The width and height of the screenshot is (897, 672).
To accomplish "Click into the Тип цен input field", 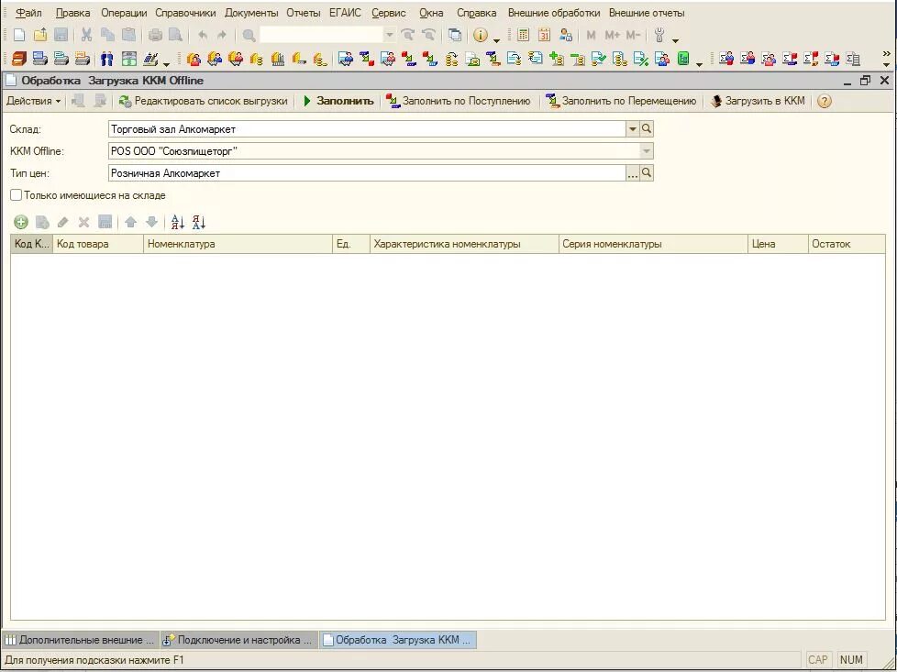I will [x=367, y=172].
